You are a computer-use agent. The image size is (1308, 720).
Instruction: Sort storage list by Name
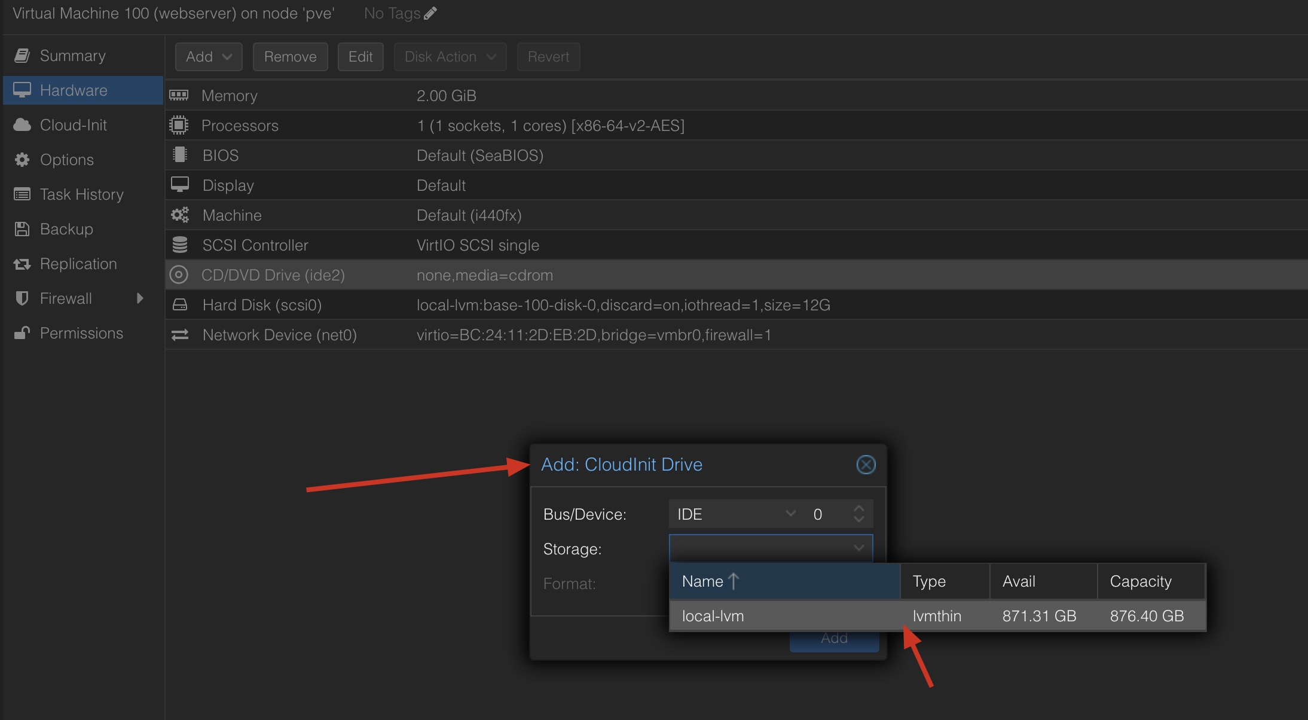(785, 581)
